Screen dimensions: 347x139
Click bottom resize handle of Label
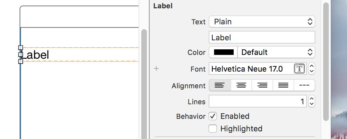[x=21, y=62]
